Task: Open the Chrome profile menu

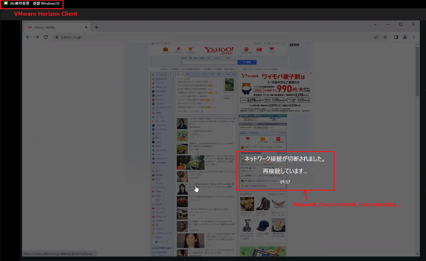Action: [405, 37]
